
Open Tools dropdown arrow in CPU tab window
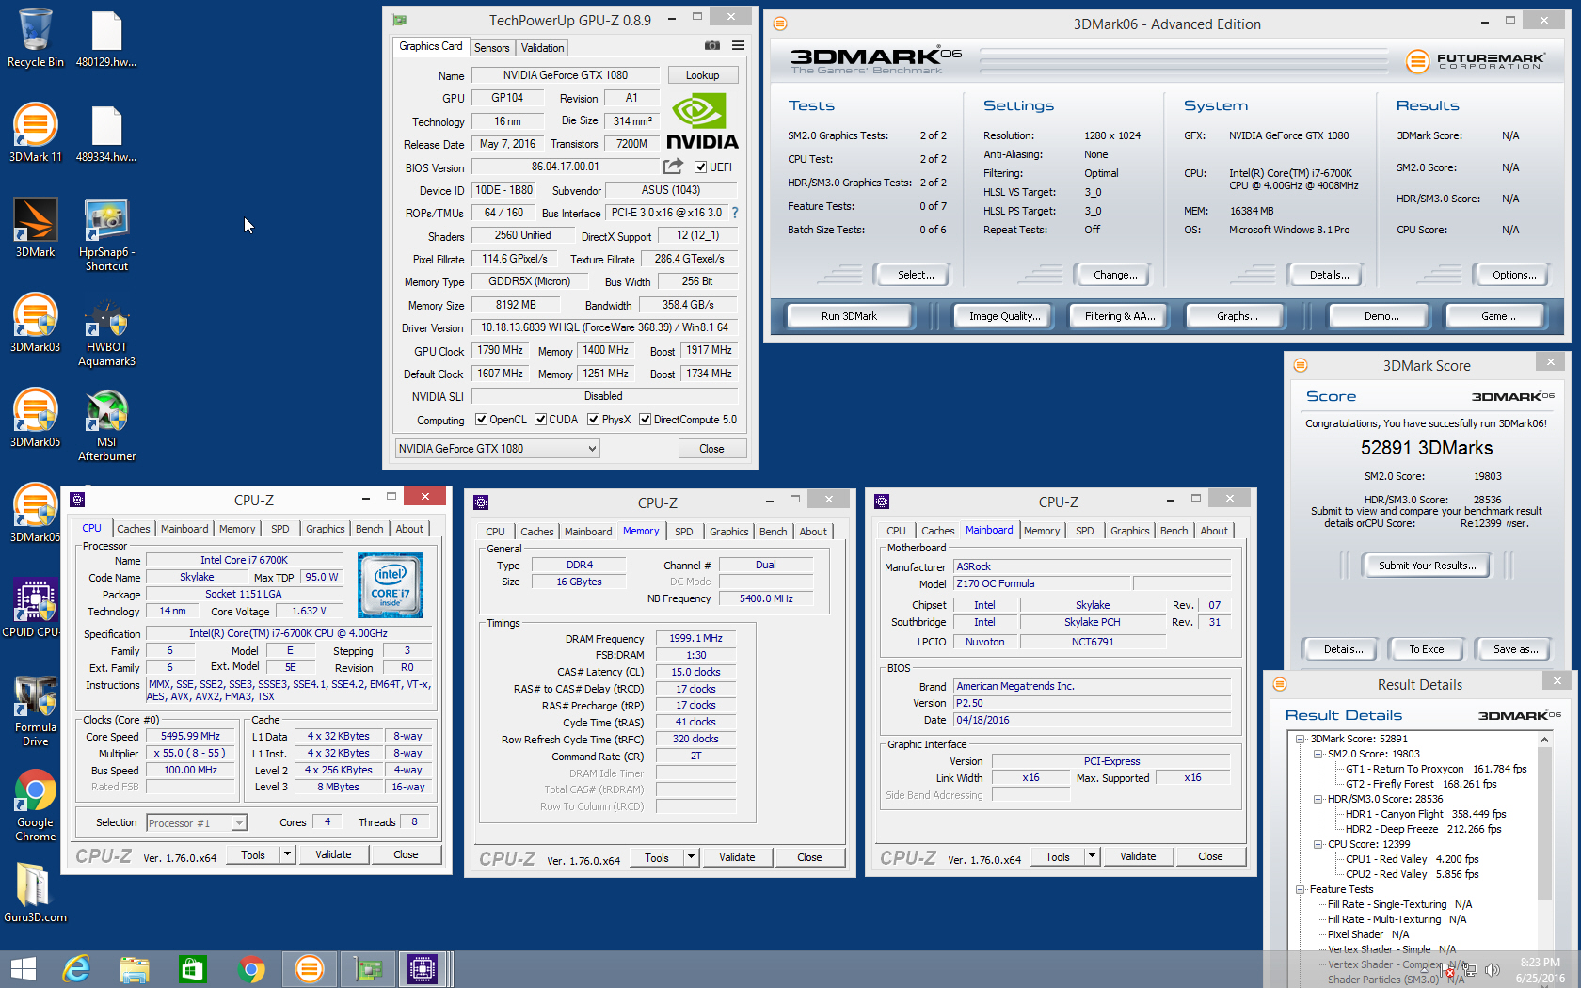pyautogui.click(x=288, y=854)
